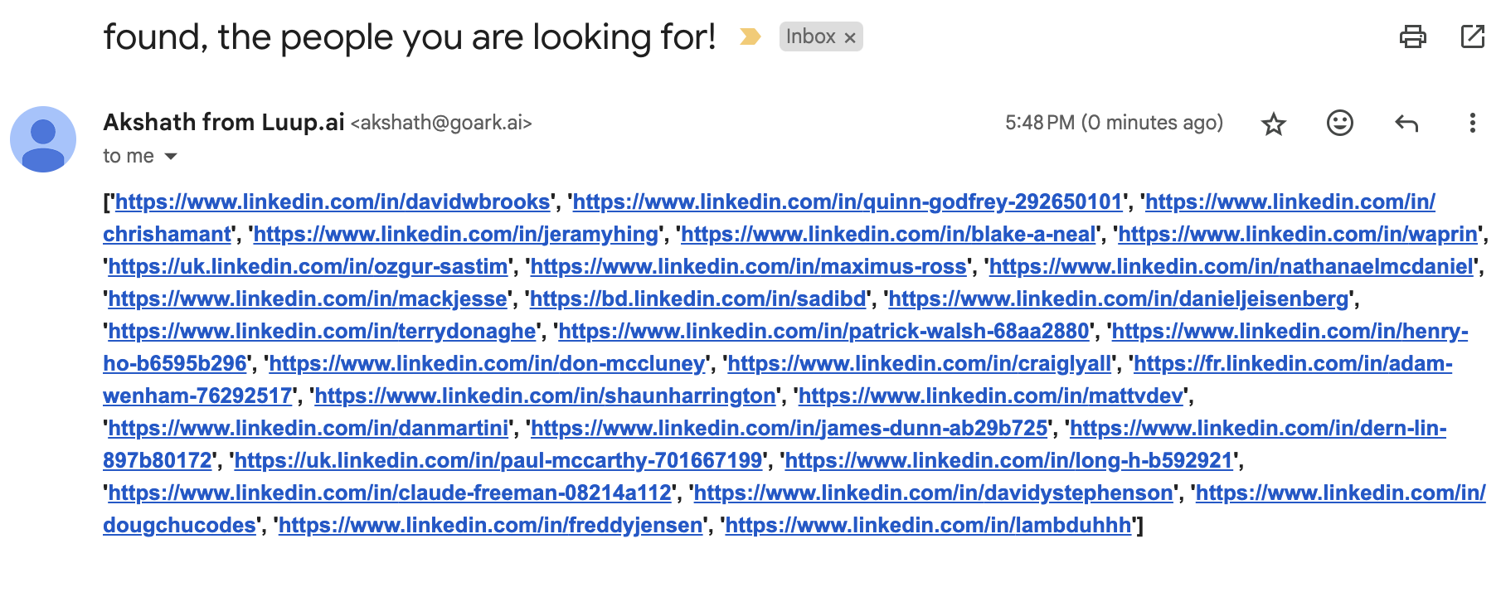The image size is (1501, 597).
Task: Follow the maximus-ross LinkedIn link
Action: click(748, 266)
